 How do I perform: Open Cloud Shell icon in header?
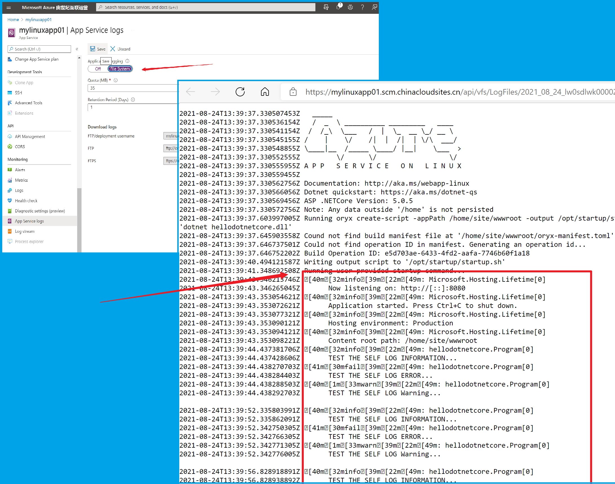click(x=326, y=7)
